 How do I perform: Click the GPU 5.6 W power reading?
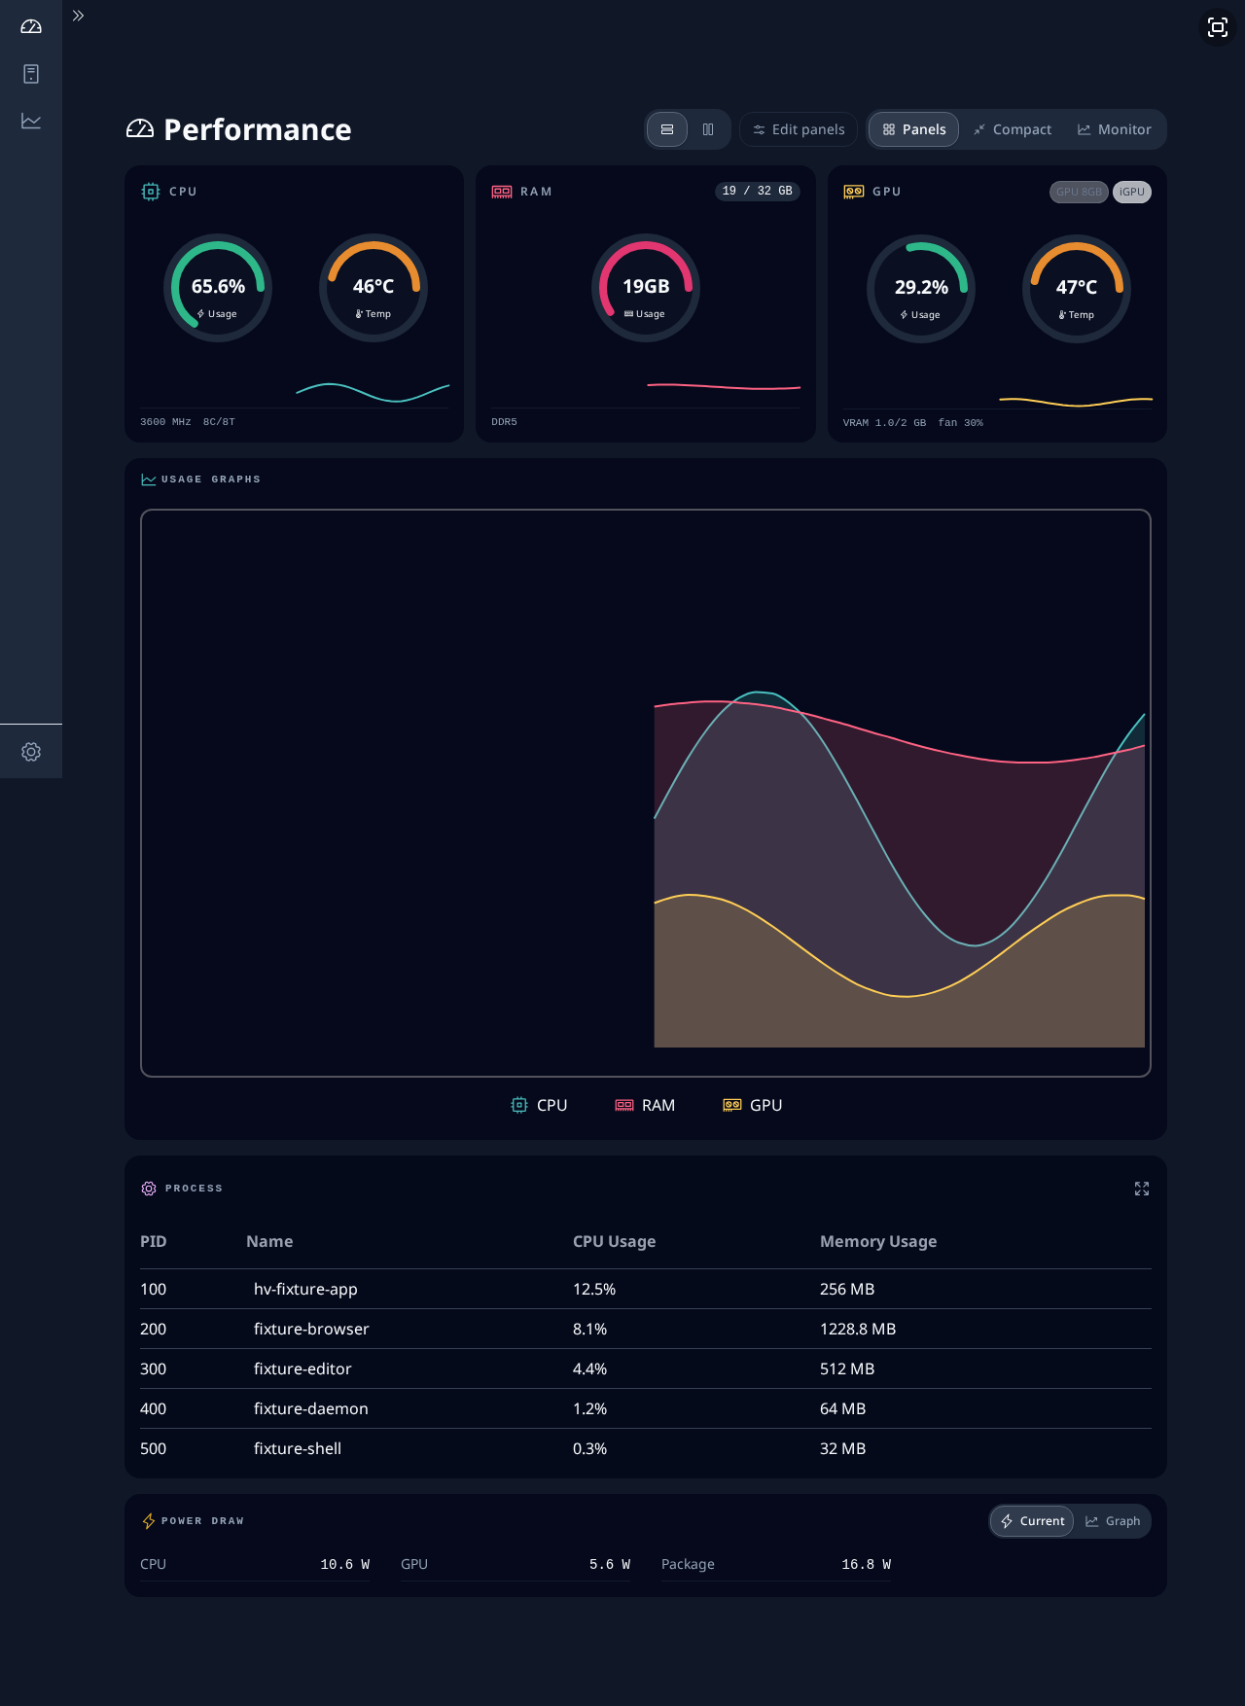(x=516, y=1564)
